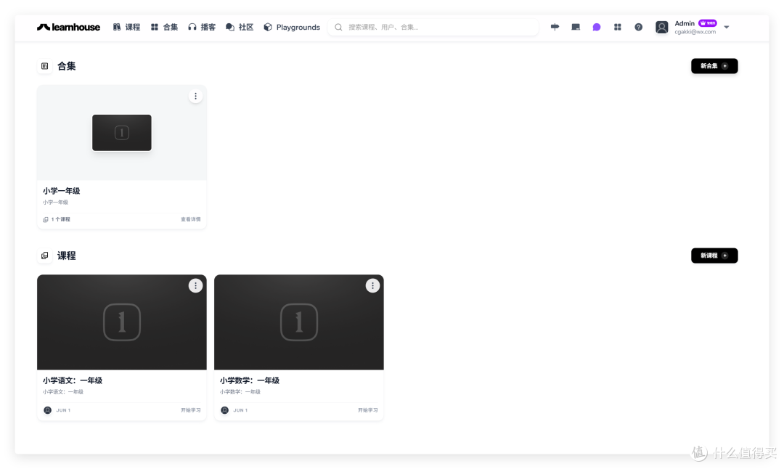Click the 小学一年级 collection title
The image size is (784, 469).
point(62,190)
